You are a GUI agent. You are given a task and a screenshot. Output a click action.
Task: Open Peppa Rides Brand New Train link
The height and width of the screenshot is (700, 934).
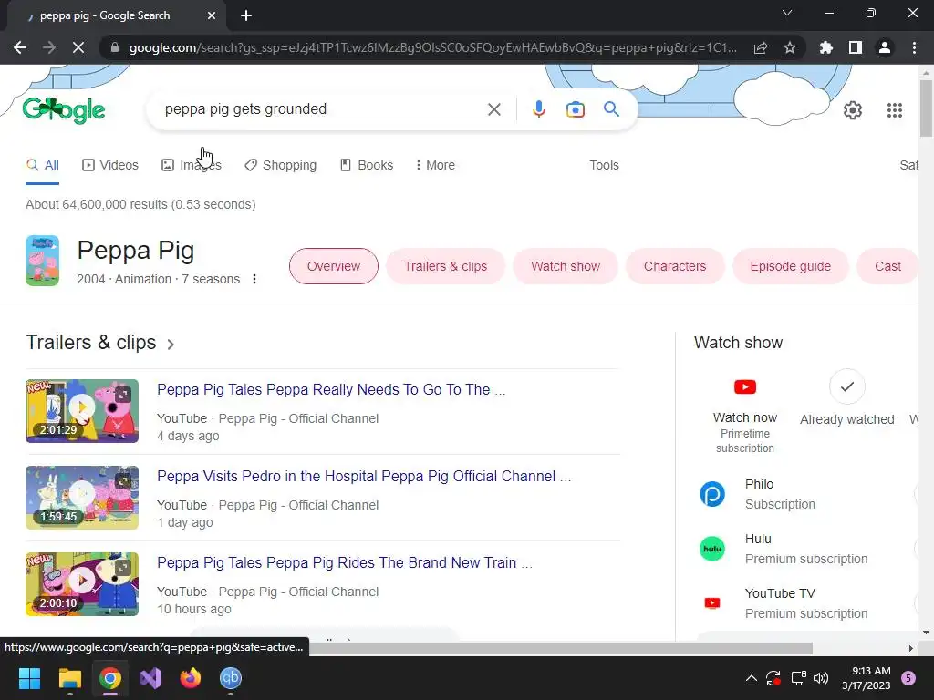tap(345, 562)
